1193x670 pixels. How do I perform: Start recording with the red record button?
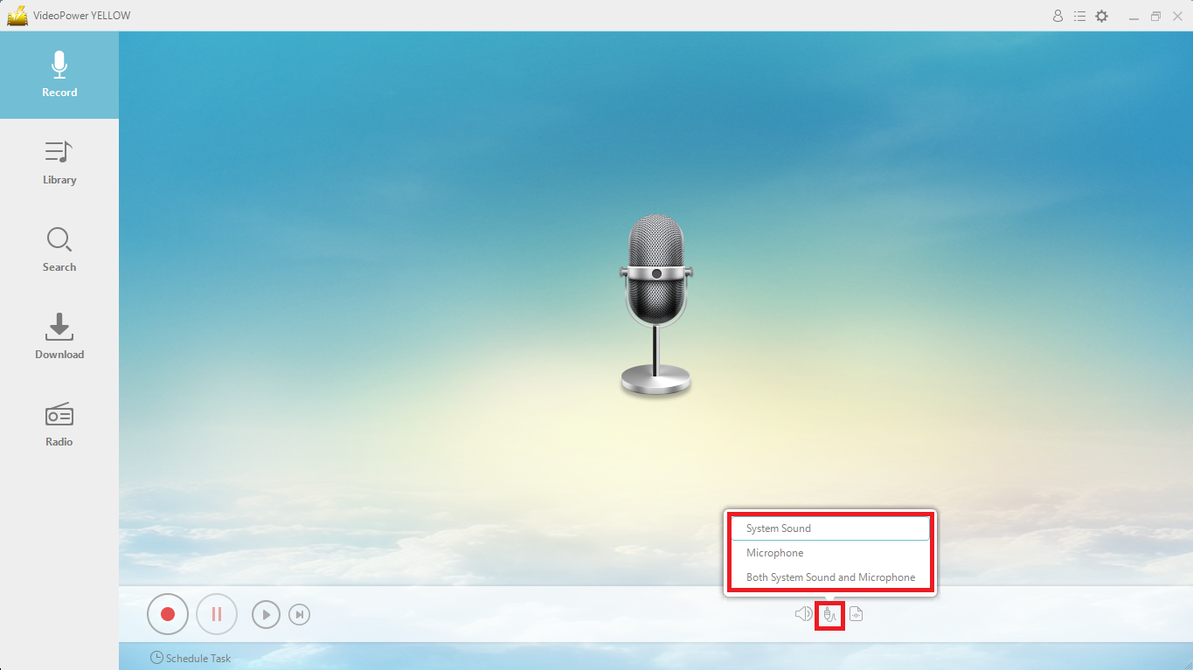tap(168, 614)
